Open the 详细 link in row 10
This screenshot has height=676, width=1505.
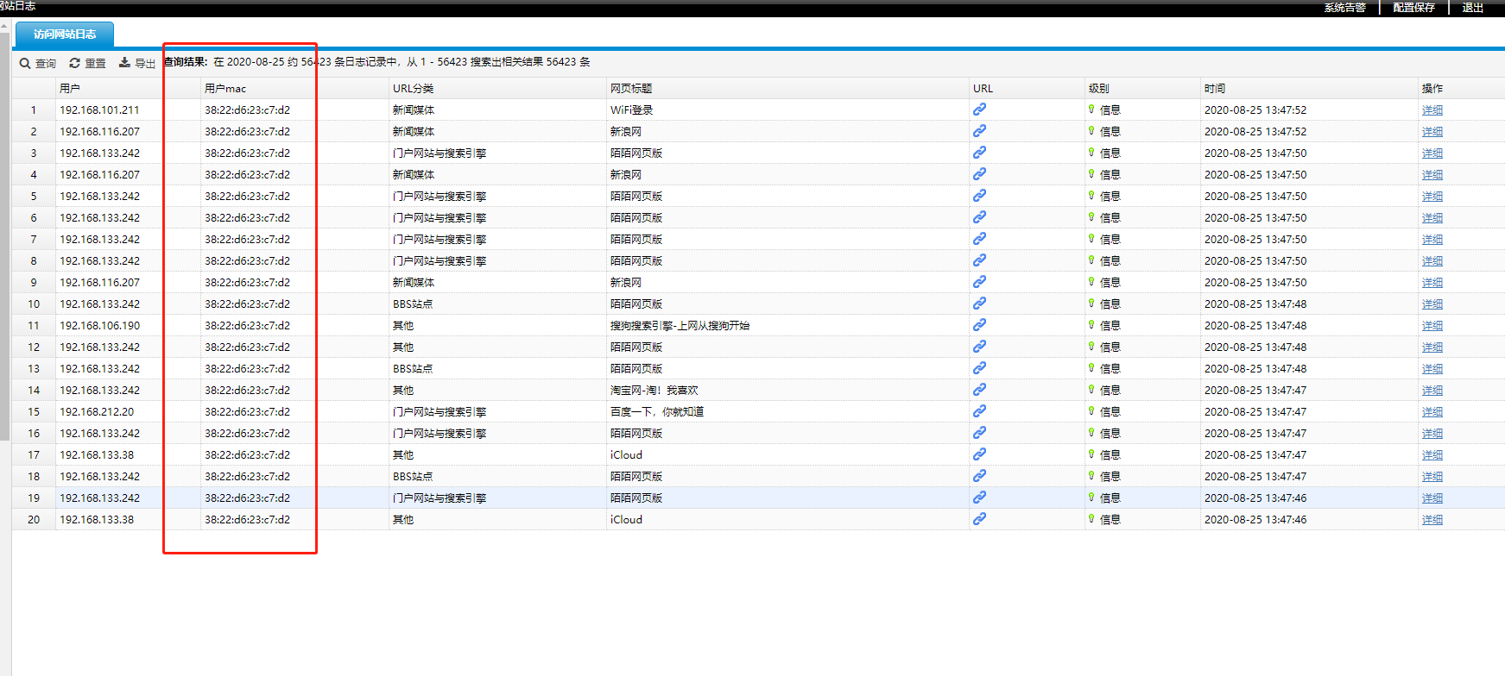(1432, 304)
